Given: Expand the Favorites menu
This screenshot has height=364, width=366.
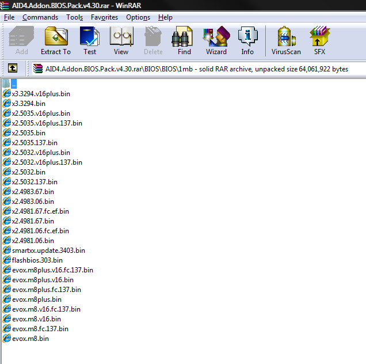Looking at the screenshot, I should click(x=104, y=17).
